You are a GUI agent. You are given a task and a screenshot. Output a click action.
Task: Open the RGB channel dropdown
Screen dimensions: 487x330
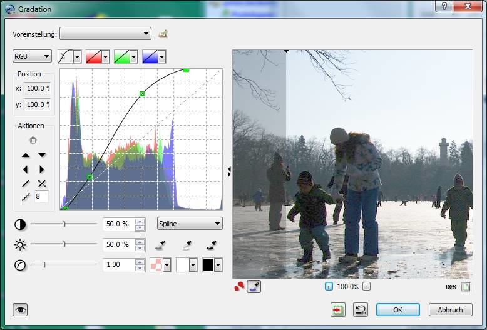(32, 57)
